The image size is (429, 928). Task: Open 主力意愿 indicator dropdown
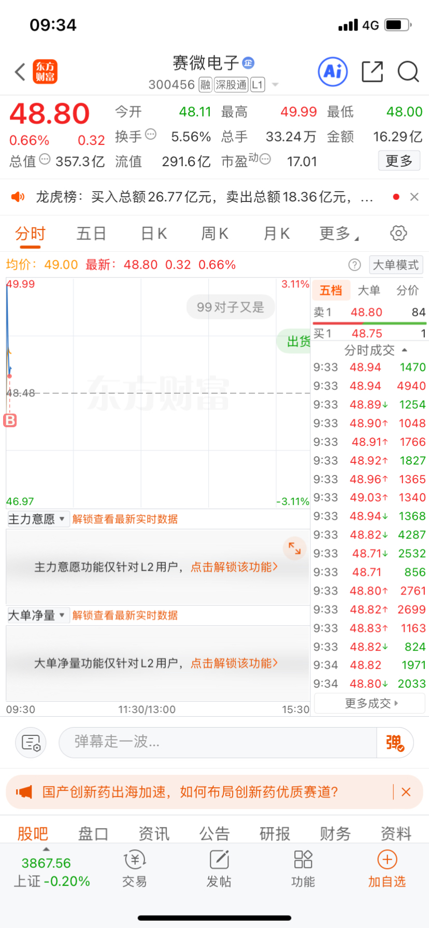click(38, 519)
